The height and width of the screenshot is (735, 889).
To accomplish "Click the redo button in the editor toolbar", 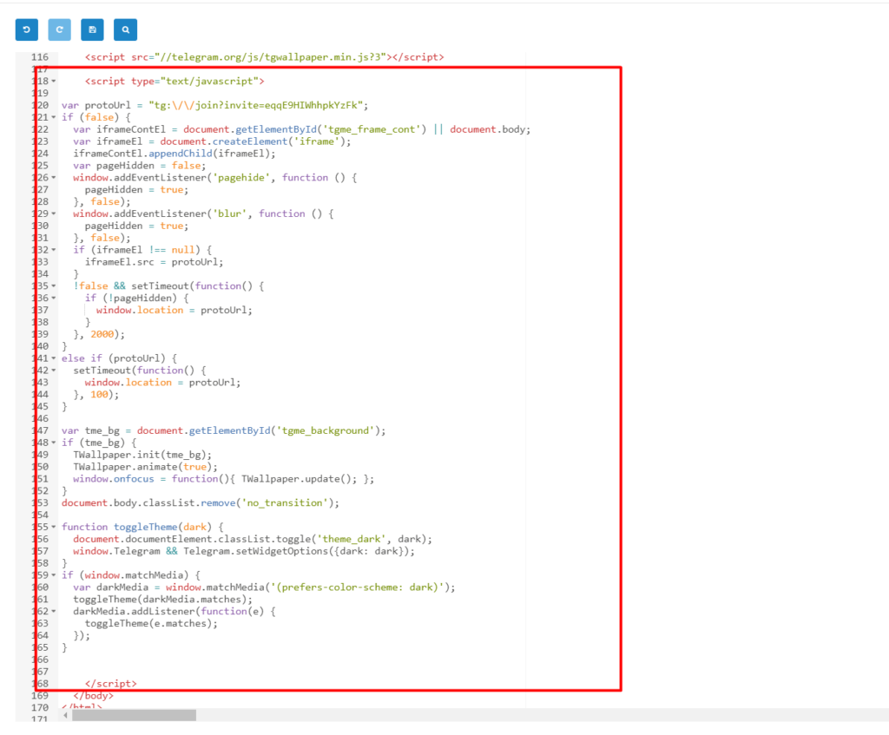I will click(60, 30).
